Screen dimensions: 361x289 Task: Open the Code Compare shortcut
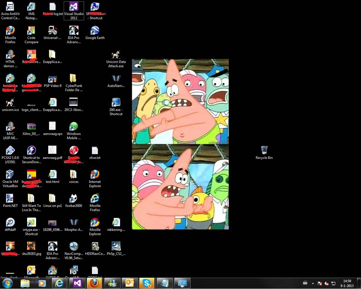(32, 35)
